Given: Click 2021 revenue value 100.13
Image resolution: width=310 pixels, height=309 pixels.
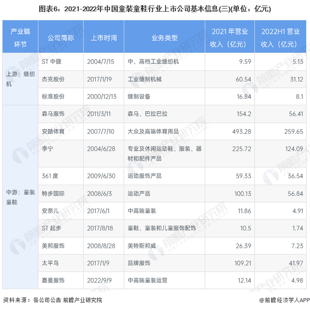Looking at the screenshot, I should [243, 193].
